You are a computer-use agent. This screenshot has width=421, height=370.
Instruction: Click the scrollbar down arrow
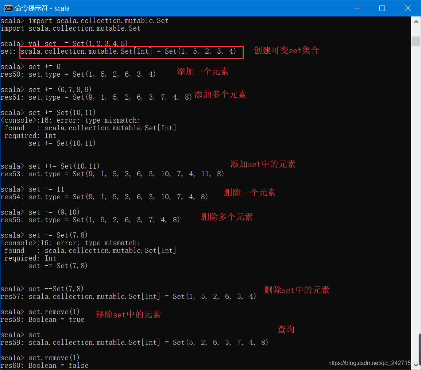[x=416, y=365]
